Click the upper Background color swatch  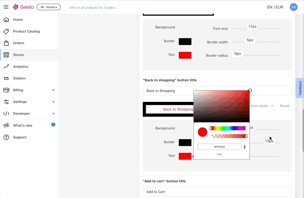coord(185,28)
